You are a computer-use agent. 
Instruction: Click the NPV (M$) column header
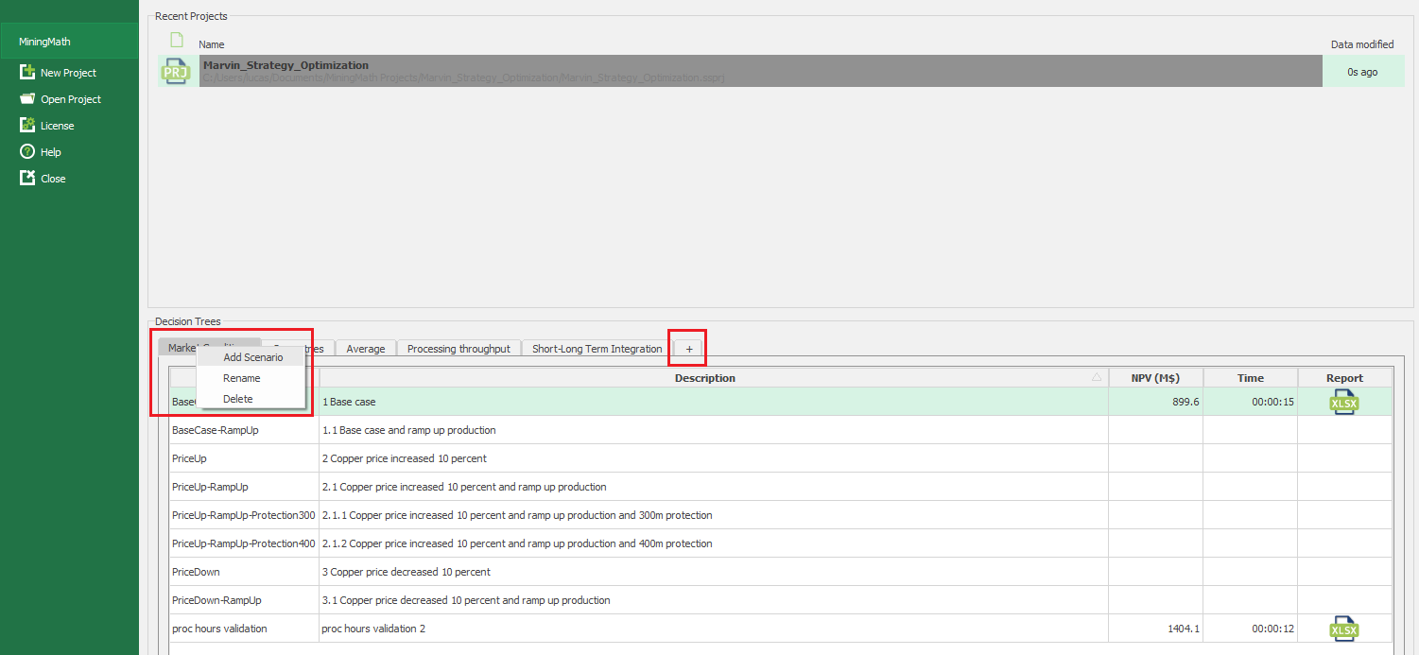click(1154, 378)
